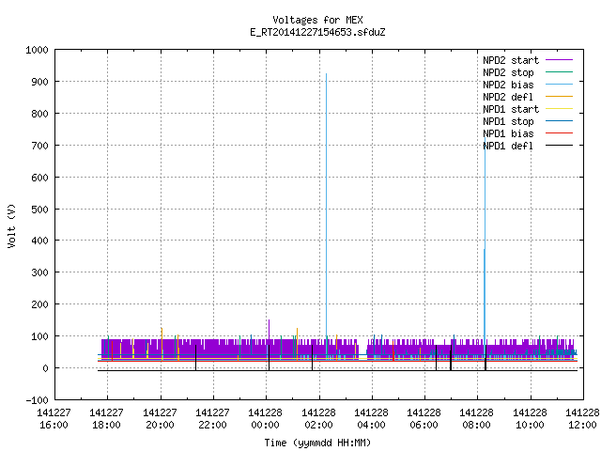Screen dimensions: 601x451
Task: Click the 100 y-axis tick label
Action: (x=39, y=336)
